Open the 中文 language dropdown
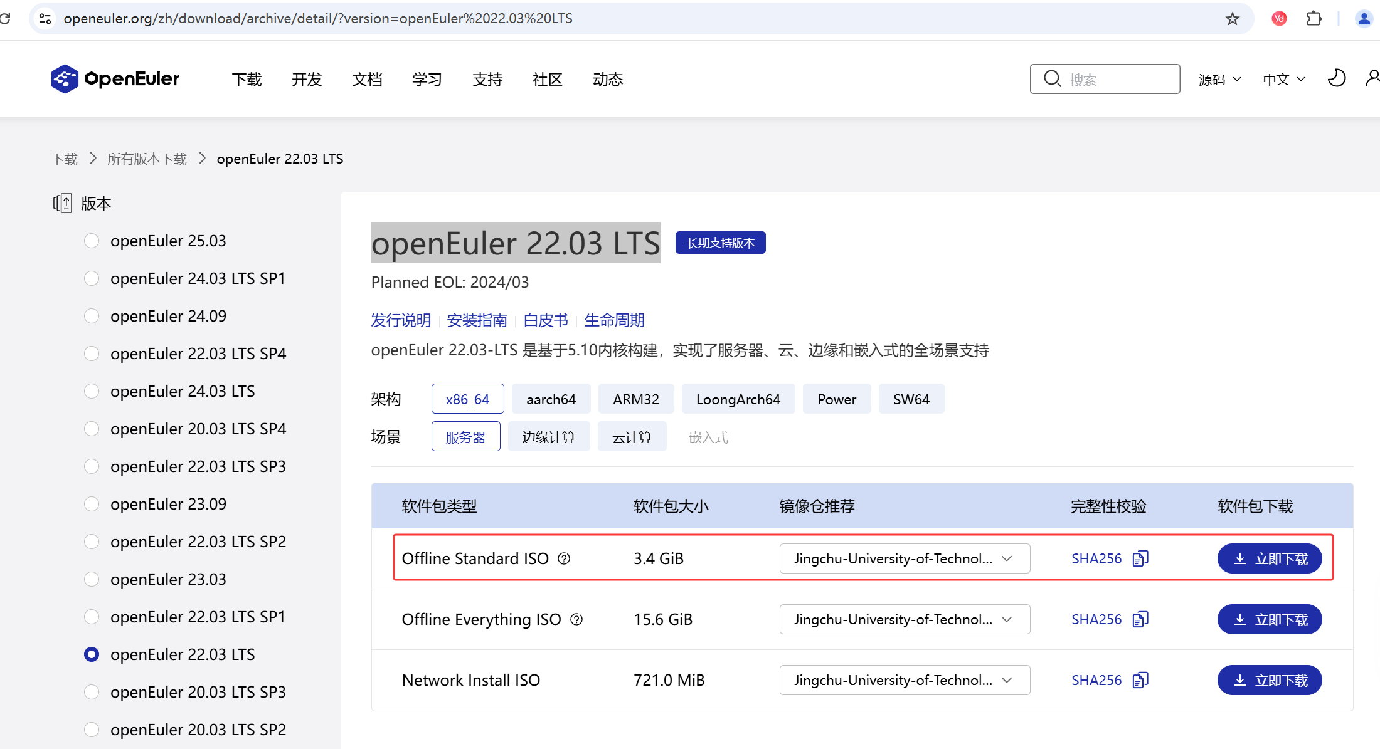 1283,80
